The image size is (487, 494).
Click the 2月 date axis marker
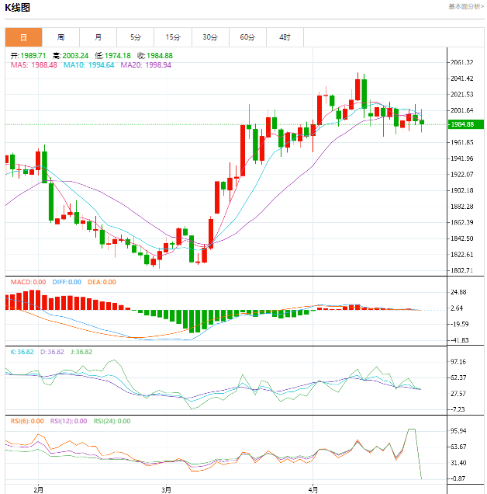38,490
